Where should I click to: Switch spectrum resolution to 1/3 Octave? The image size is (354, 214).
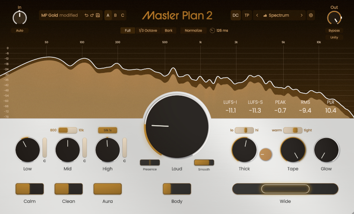click(148, 31)
